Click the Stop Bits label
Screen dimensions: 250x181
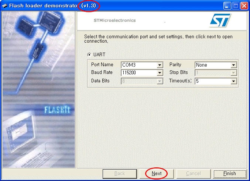[x=179, y=72]
